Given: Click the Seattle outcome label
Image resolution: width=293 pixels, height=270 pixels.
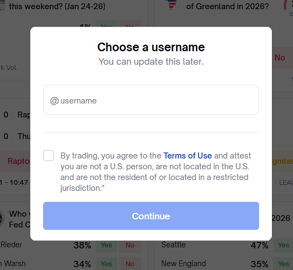Looking at the screenshot, I should [173, 245].
